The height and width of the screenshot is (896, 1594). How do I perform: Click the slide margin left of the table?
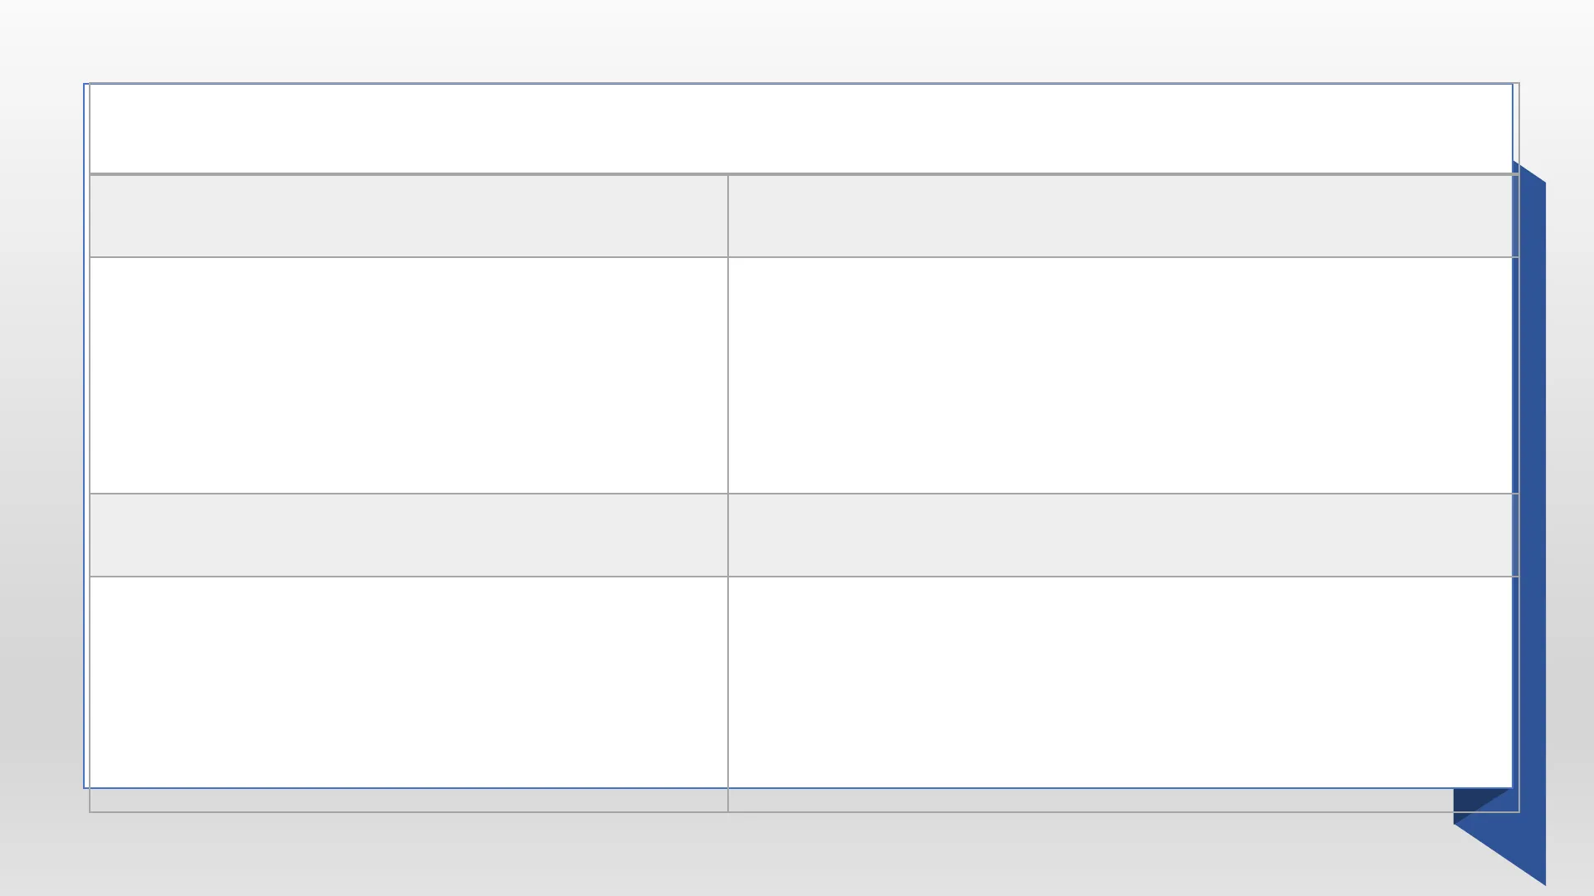click(x=42, y=448)
